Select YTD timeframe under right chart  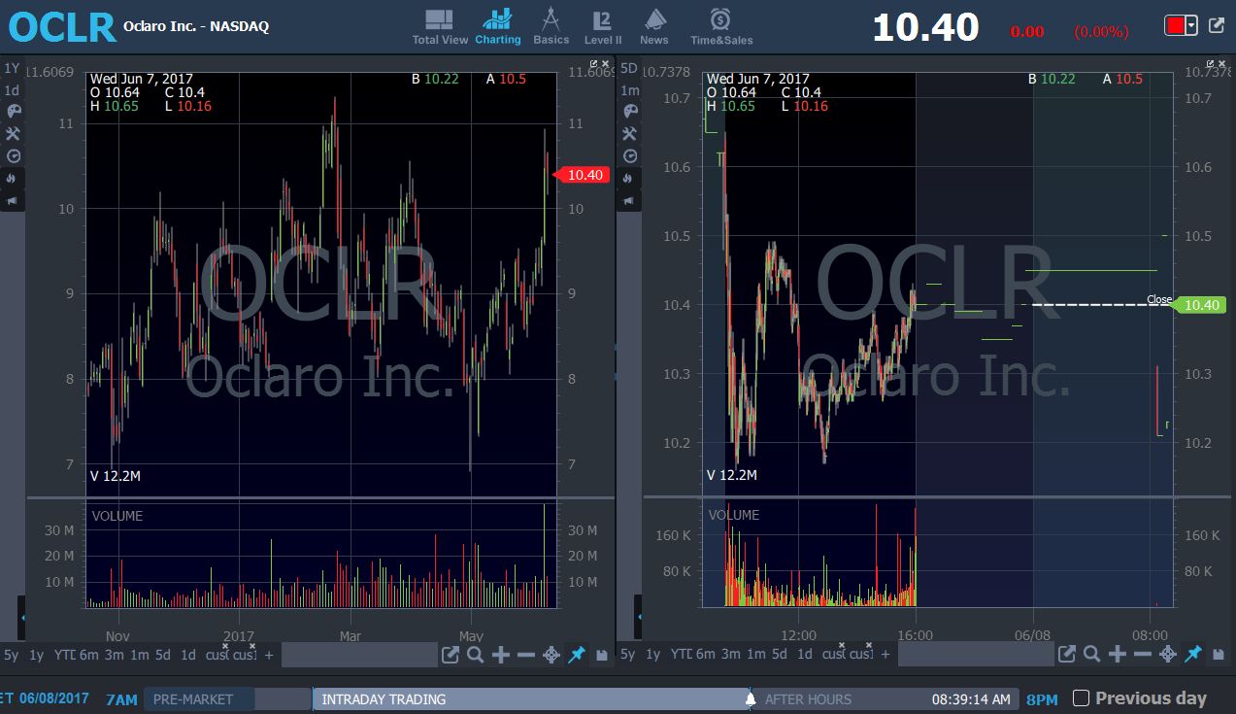pyautogui.click(x=681, y=655)
